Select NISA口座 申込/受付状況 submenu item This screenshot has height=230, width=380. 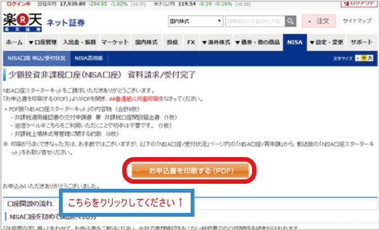37,58
